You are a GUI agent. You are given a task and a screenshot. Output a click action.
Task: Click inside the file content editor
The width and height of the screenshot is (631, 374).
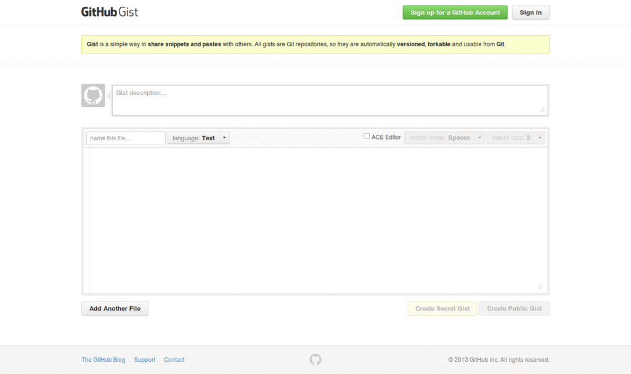click(315, 221)
